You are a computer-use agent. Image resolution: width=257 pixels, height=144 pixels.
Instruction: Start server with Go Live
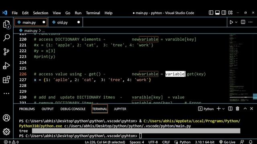point(227,142)
